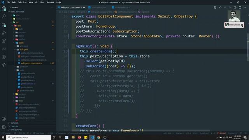Click in the Windows taskbar search box
249x140 pixels.
pos(28,137)
